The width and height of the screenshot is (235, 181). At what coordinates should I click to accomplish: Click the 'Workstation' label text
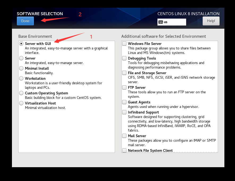(x=35, y=78)
